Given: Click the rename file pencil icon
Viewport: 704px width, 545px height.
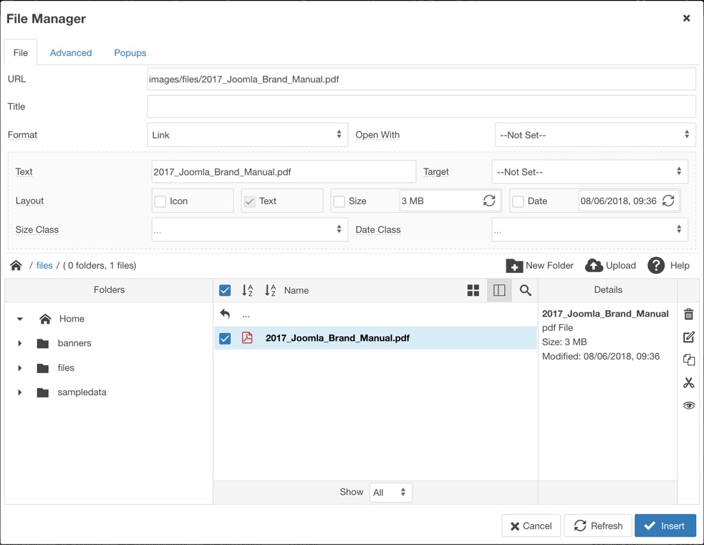Looking at the screenshot, I should tap(688, 337).
